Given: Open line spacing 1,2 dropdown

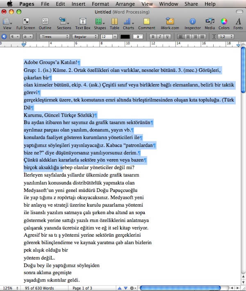Looking at the screenshot, I should (226, 37).
